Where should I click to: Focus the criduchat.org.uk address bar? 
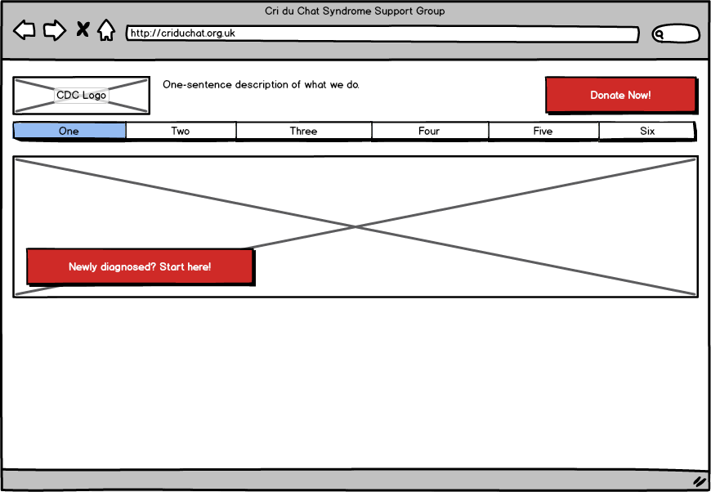(x=382, y=34)
